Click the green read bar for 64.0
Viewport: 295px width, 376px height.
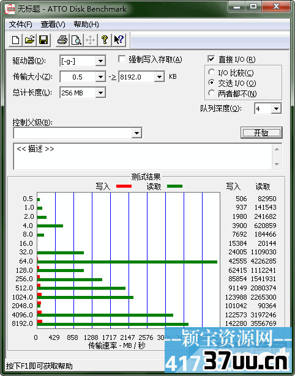(127, 262)
